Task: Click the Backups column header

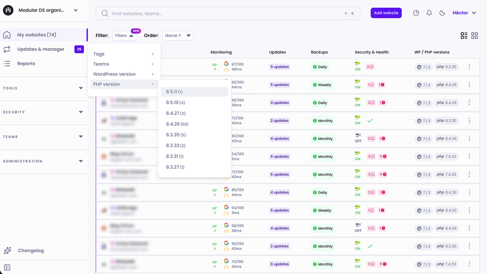Action: coord(319,52)
